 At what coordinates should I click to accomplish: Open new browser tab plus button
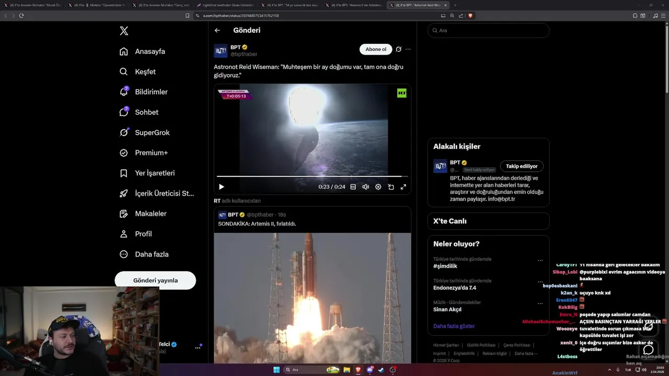(455, 5)
